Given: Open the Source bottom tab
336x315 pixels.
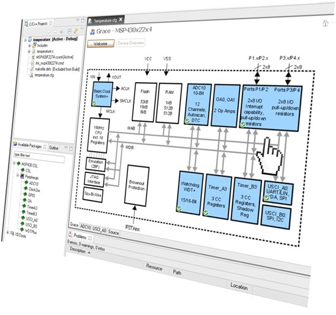Looking at the screenshot, I should (x=113, y=232).
